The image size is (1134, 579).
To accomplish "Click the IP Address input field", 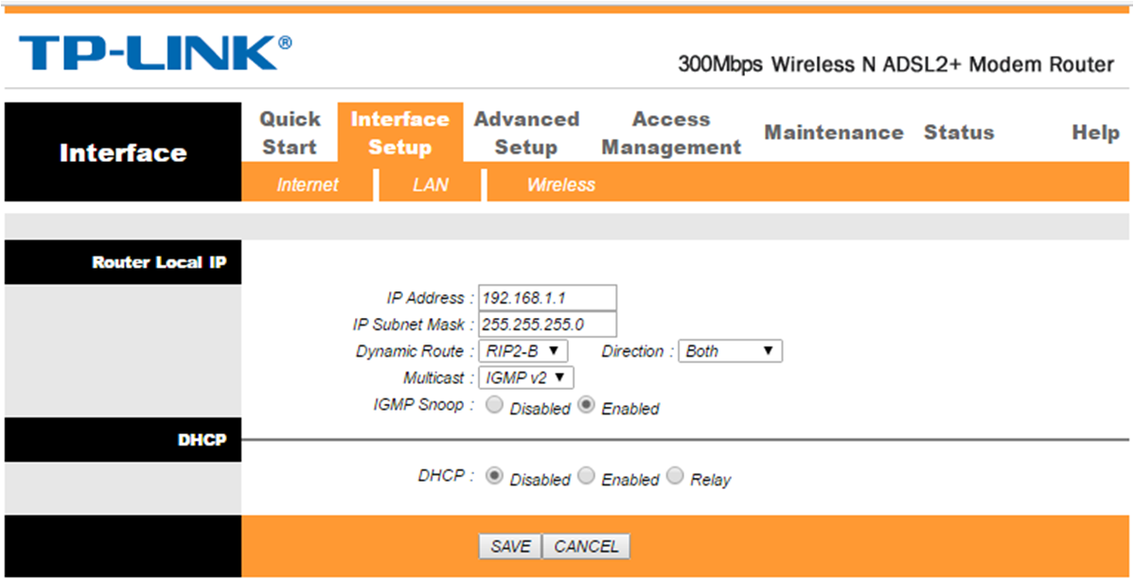I will click(x=547, y=298).
